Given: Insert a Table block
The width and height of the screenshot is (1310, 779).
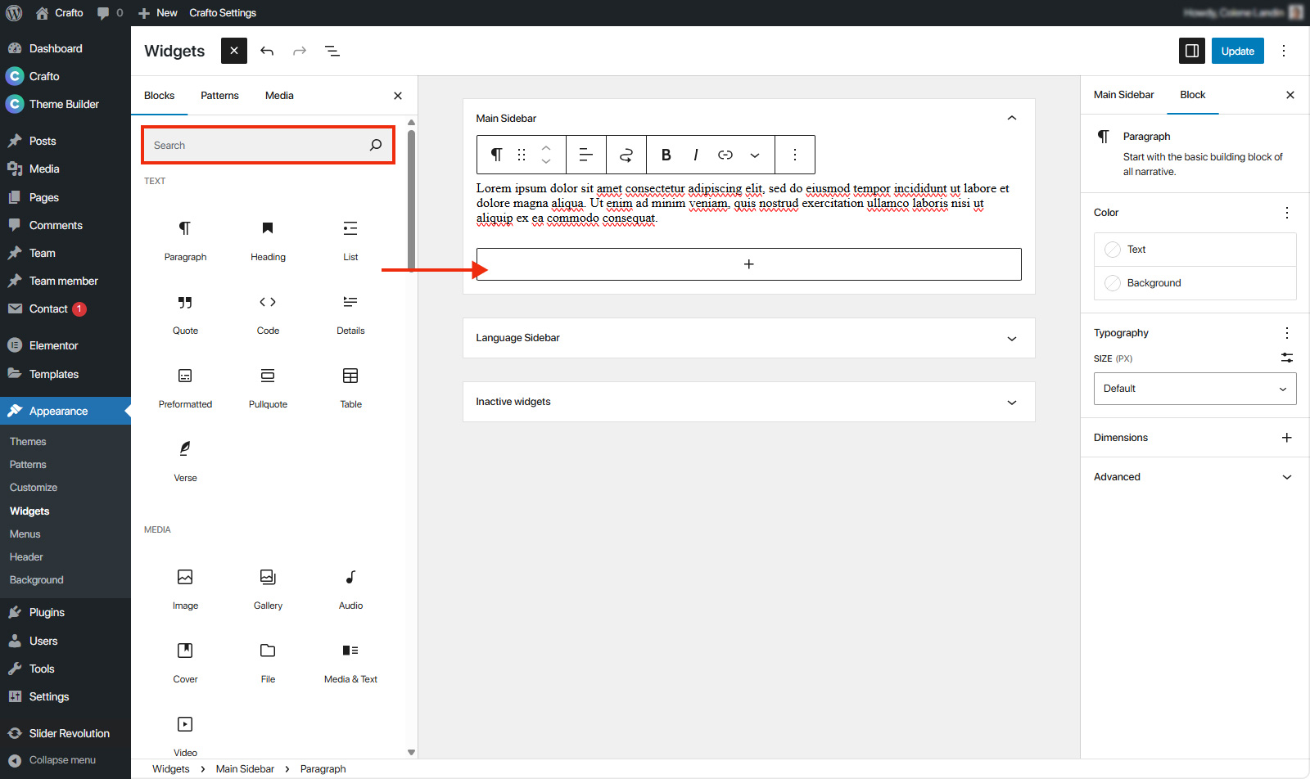Looking at the screenshot, I should coord(350,388).
